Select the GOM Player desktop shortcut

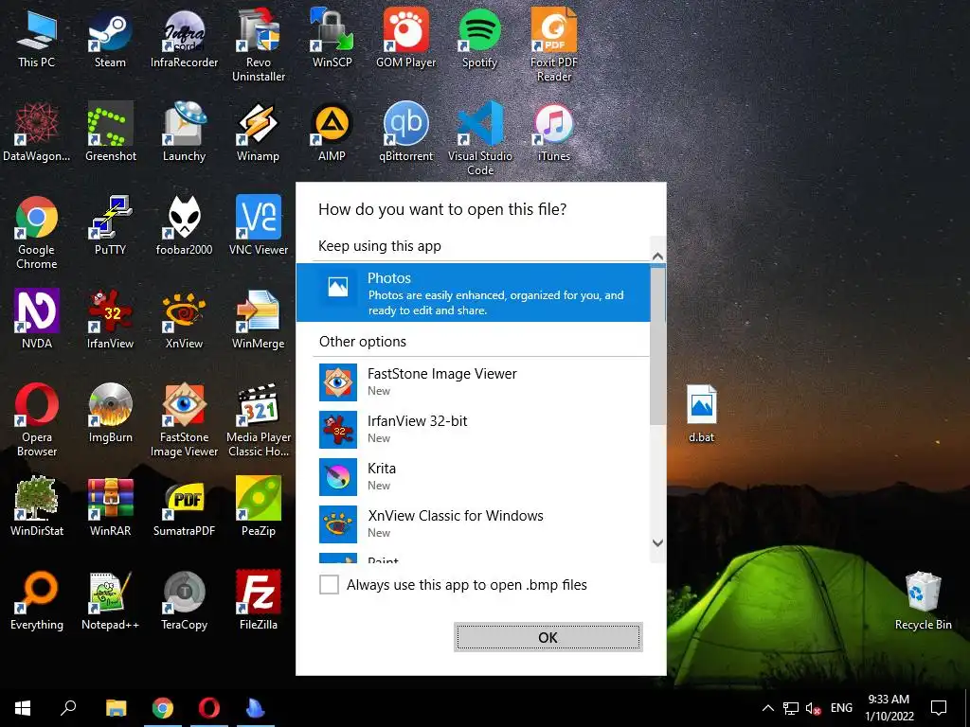(405, 38)
